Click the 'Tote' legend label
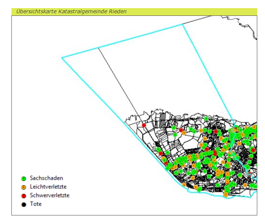The height and width of the screenshot is (218, 265). (36, 204)
